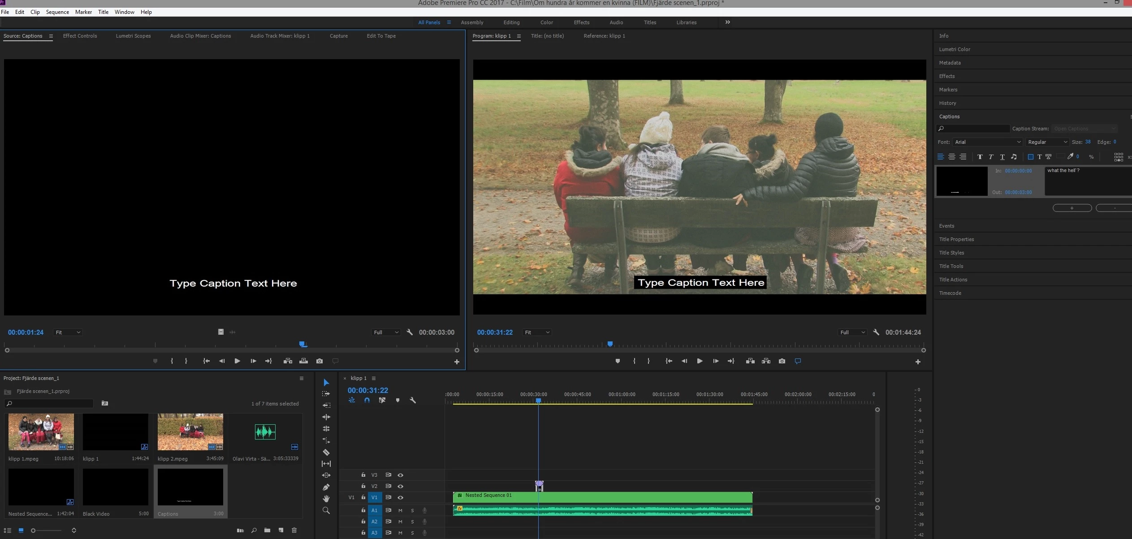The image size is (1132, 539).
Task: Click Export Frame camera in Program monitor
Action: (782, 361)
